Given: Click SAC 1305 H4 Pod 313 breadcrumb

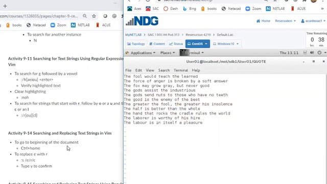Looking at the screenshot, I should click(x=163, y=35).
